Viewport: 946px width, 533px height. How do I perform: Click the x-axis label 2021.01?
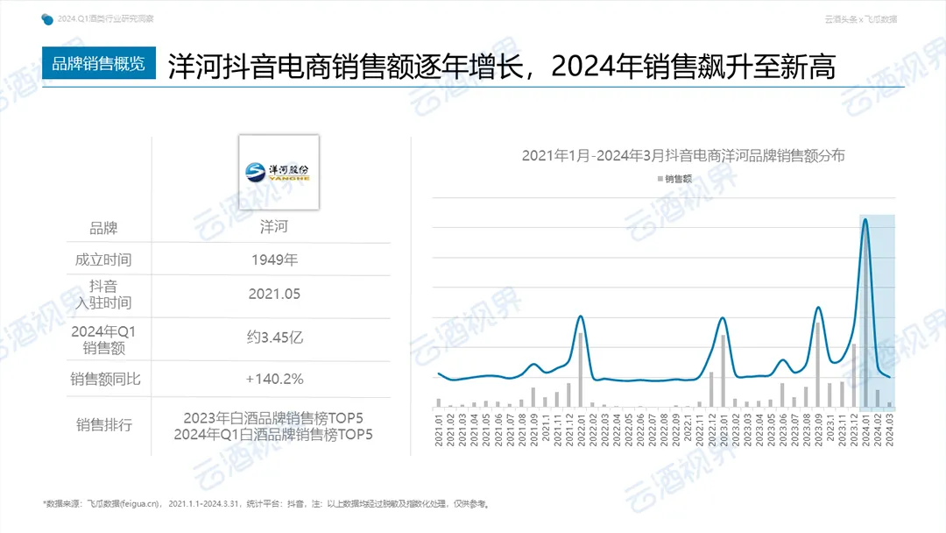tap(439, 430)
